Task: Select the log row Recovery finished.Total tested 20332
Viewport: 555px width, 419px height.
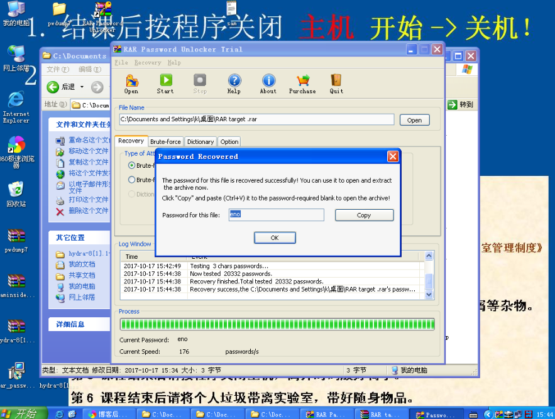Action: click(x=271, y=281)
